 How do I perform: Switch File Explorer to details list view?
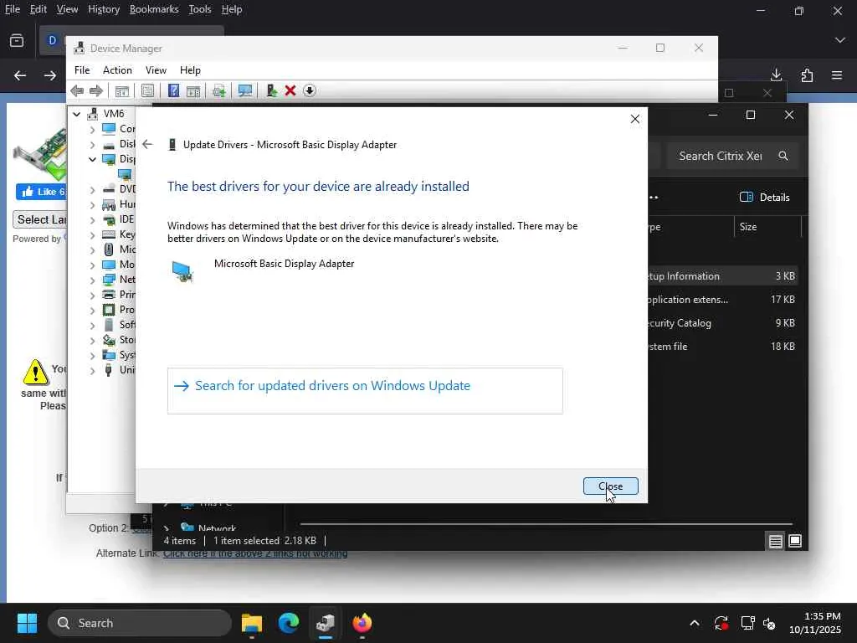coord(776,542)
